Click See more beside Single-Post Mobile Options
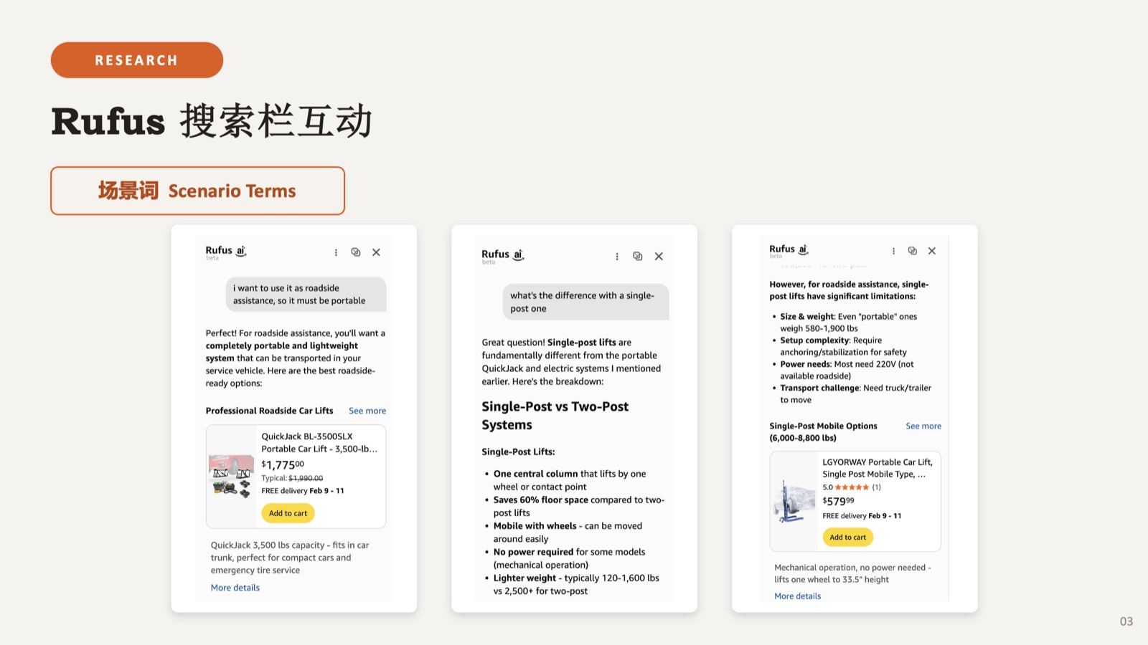 pos(923,426)
